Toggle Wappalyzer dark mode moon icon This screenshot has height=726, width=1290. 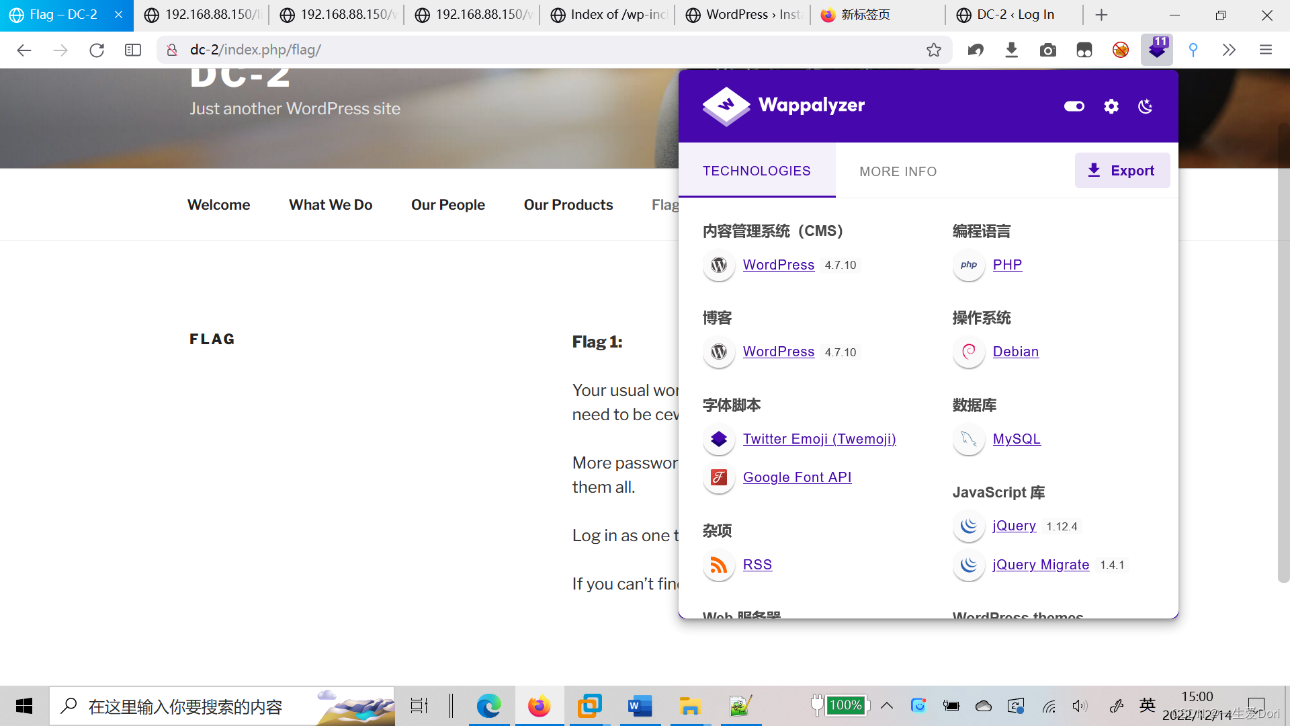[x=1146, y=106]
